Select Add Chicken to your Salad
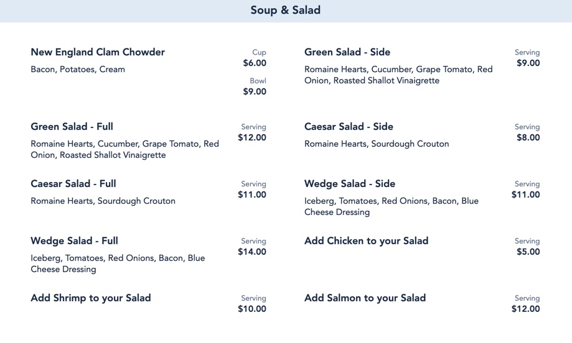The image size is (572, 343). pos(366,241)
